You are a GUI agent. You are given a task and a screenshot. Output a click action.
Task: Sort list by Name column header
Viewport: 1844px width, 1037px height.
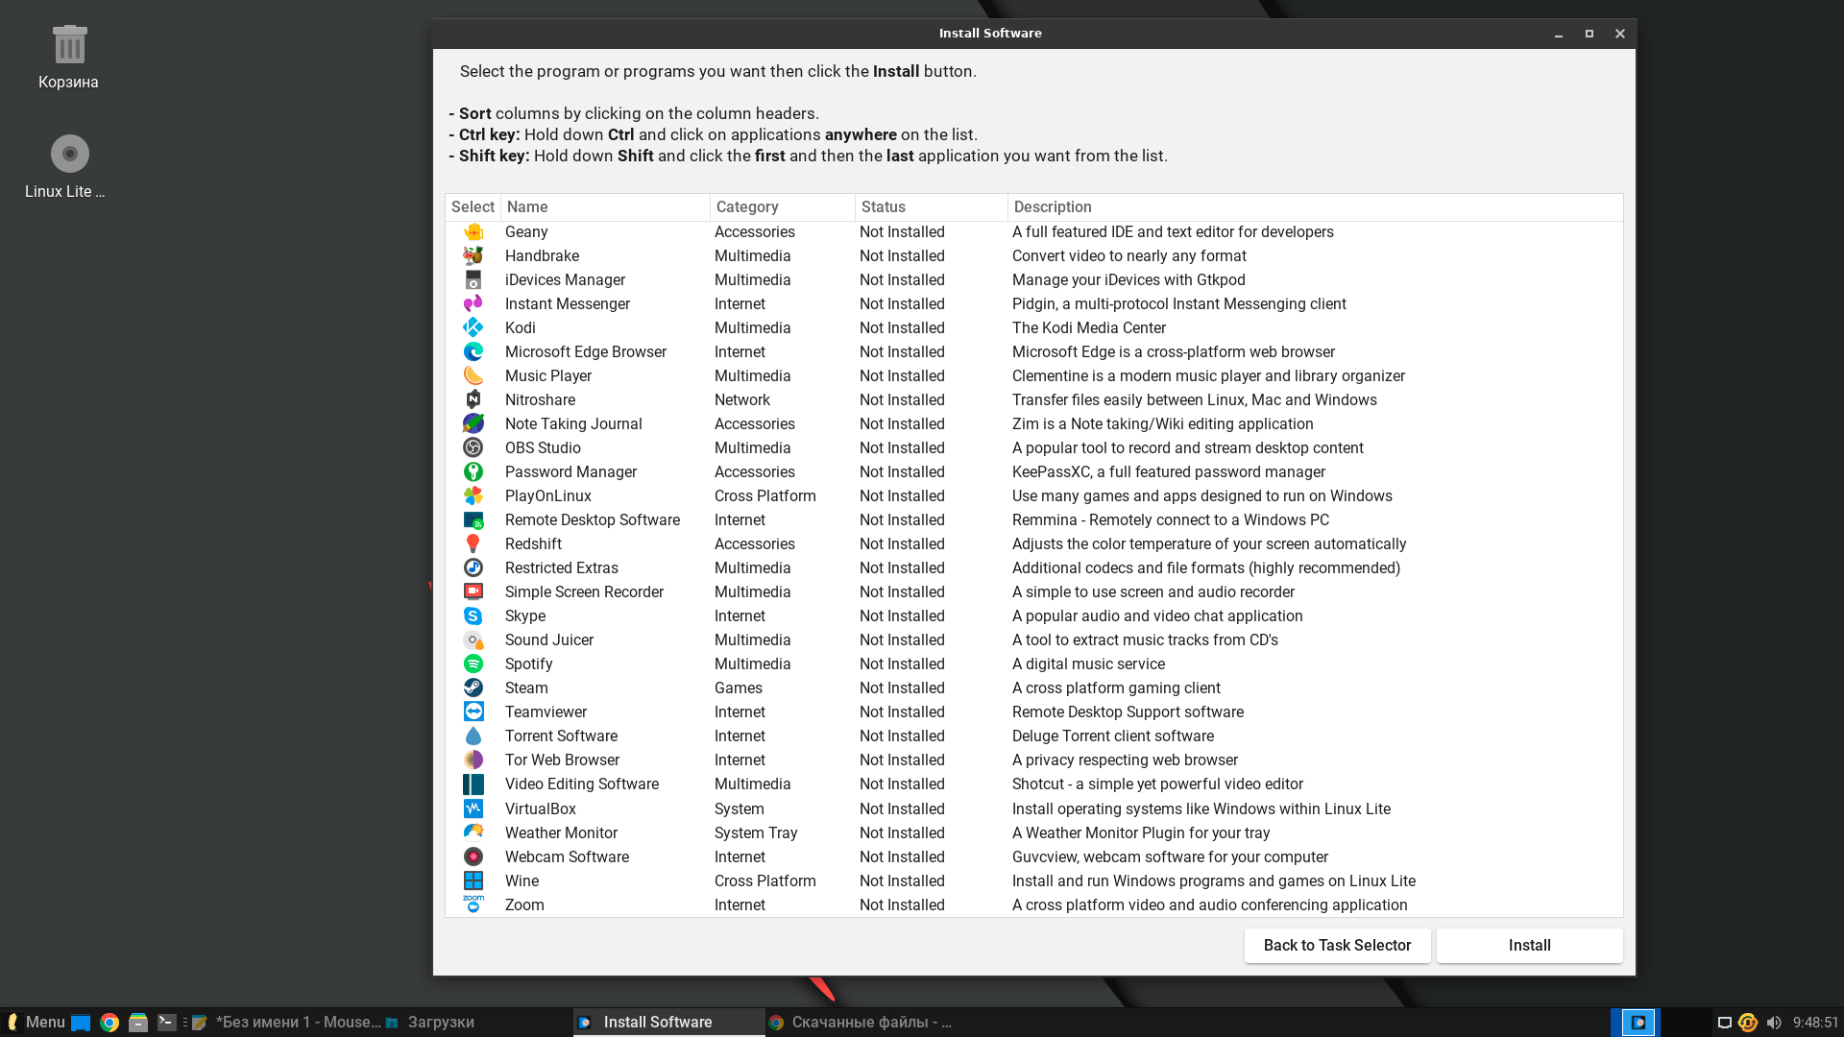pos(527,206)
